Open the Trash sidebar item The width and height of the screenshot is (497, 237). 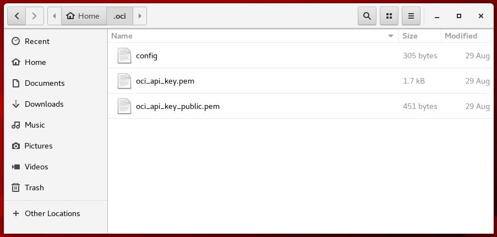(34, 188)
